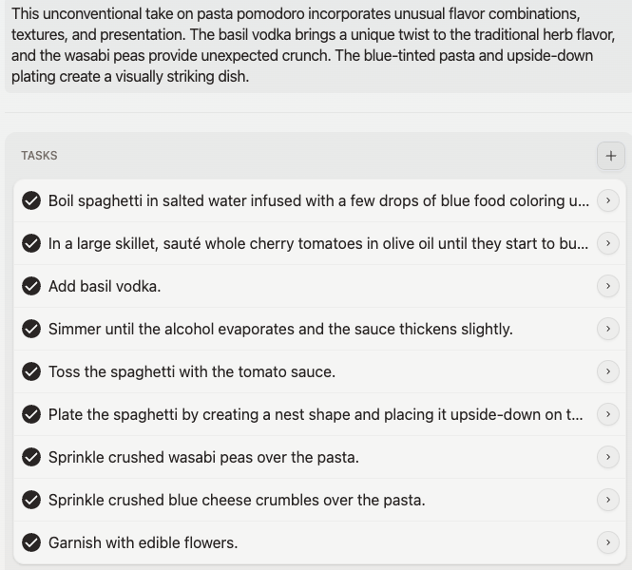Expand chevron for the blue cheese crumbles task
Image resolution: width=632 pixels, height=570 pixels.
(608, 500)
